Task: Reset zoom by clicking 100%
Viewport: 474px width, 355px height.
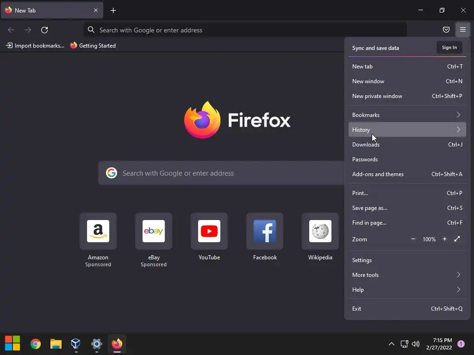Action: (429, 239)
